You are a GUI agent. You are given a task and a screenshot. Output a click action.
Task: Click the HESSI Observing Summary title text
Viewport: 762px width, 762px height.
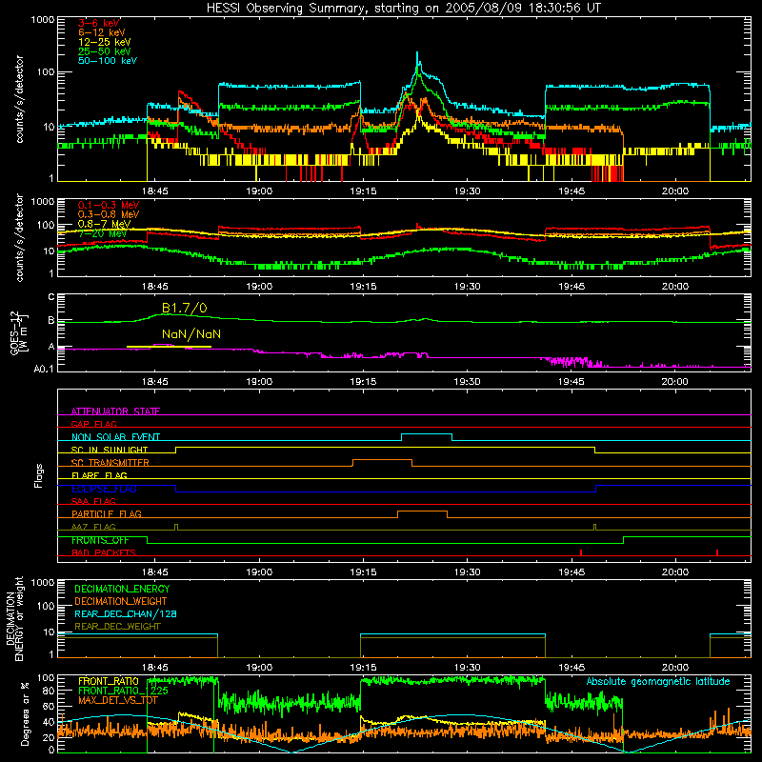[x=403, y=9]
